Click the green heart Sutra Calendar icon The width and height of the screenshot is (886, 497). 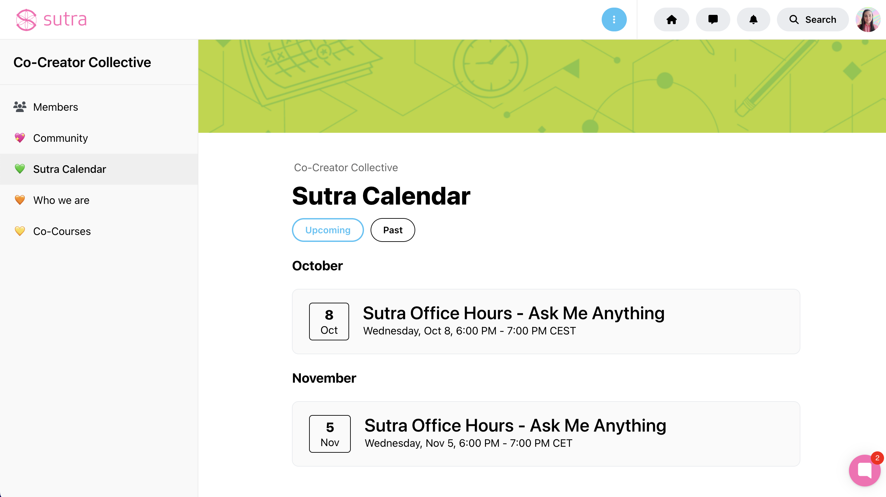[20, 169]
